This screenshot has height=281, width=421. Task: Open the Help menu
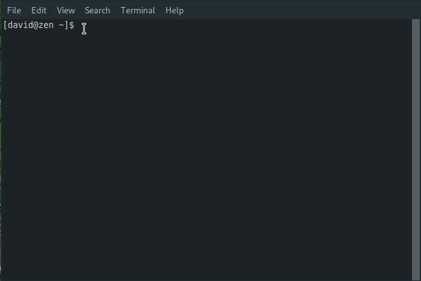[174, 10]
